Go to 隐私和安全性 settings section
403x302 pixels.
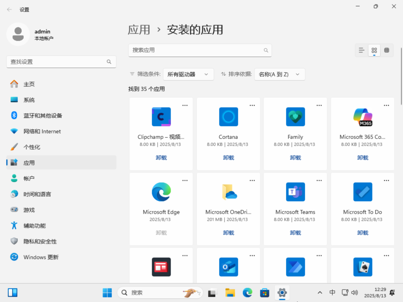tap(40, 242)
